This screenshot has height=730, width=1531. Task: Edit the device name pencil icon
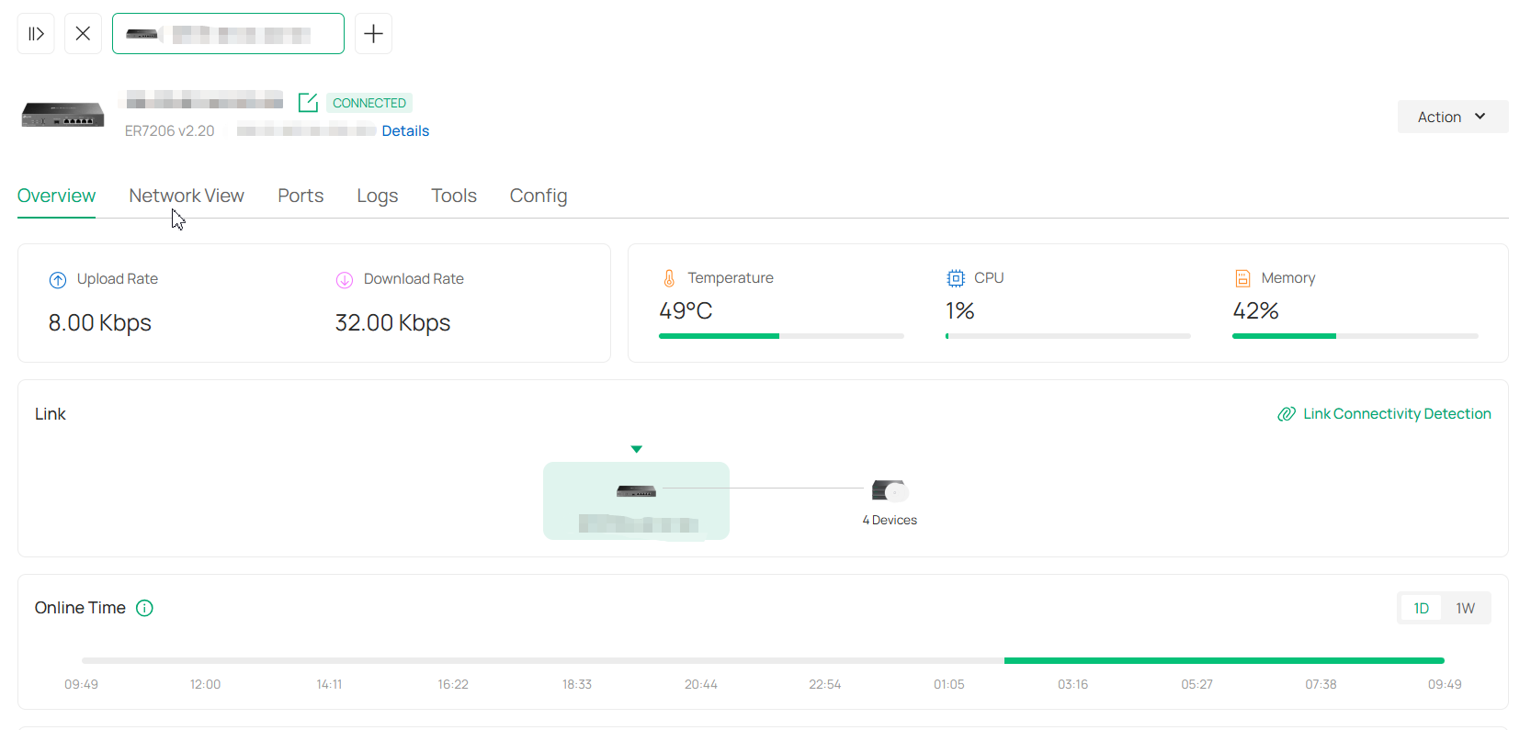click(x=308, y=103)
